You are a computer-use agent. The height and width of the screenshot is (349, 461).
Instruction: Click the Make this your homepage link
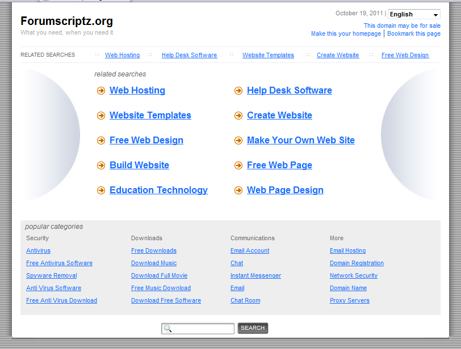tap(346, 34)
